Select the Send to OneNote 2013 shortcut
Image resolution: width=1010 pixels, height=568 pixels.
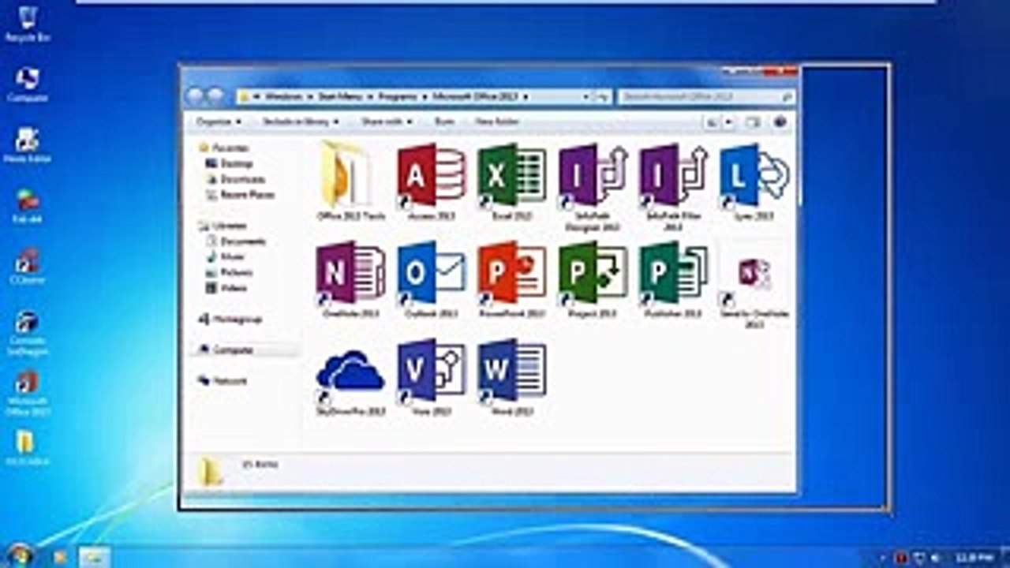coord(754,286)
